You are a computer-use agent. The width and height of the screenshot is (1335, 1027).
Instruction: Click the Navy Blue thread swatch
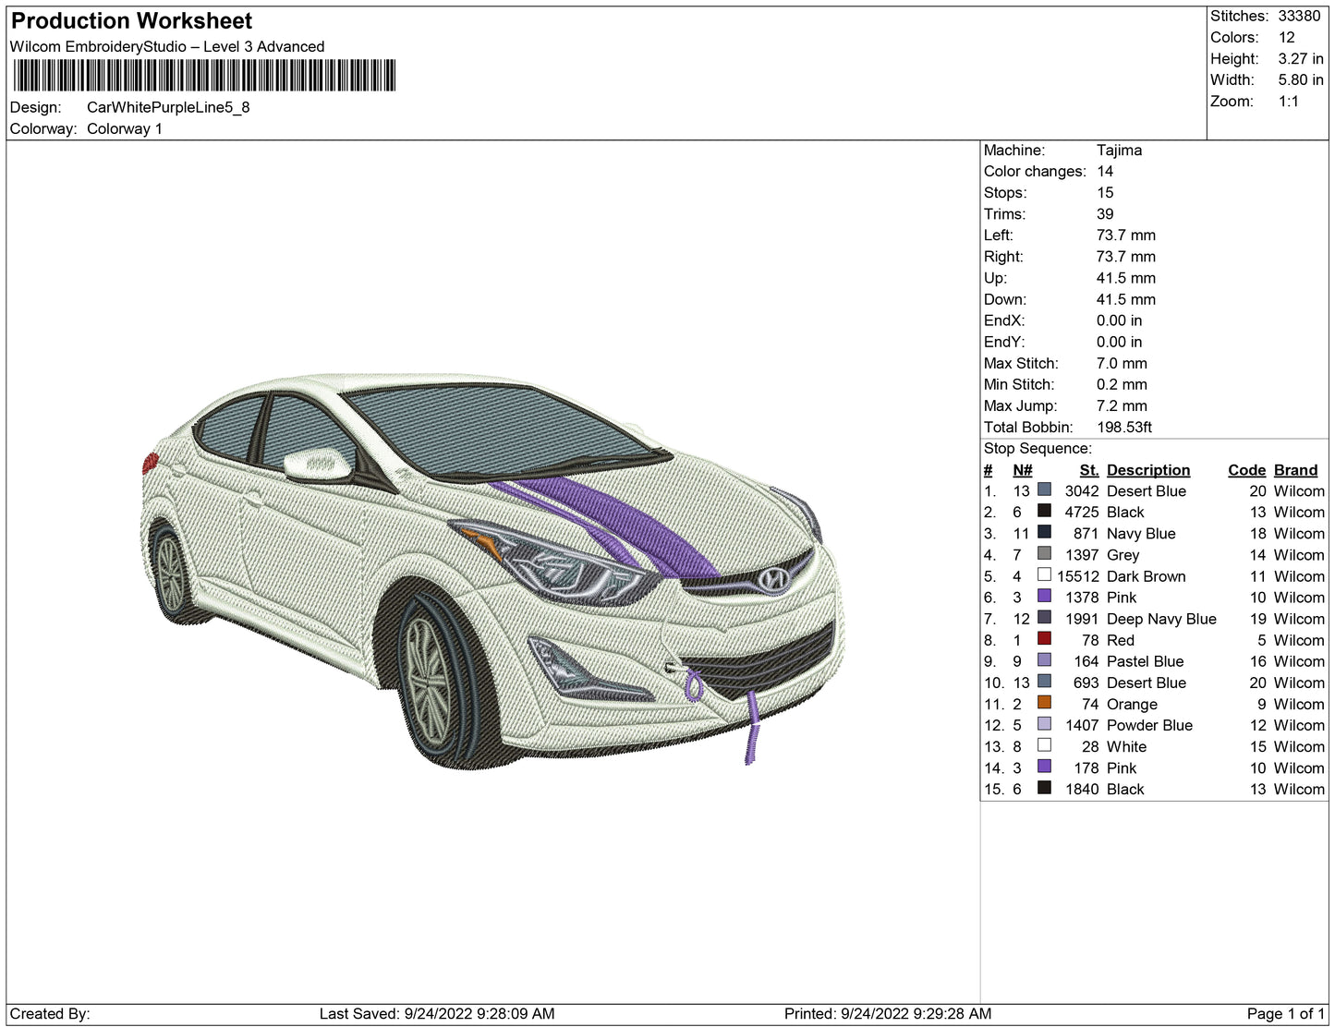[x=1044, y=533]
